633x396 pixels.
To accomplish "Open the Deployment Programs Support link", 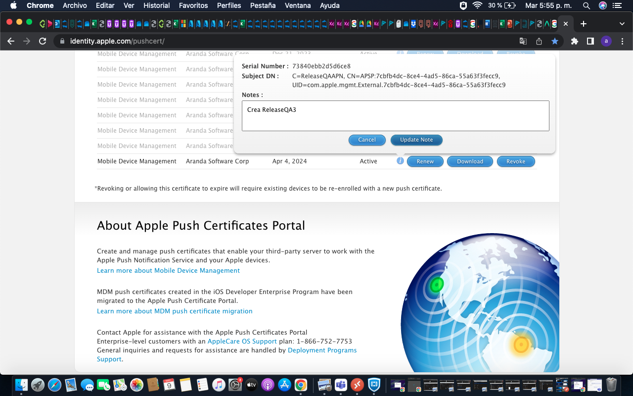I will 322,350.
